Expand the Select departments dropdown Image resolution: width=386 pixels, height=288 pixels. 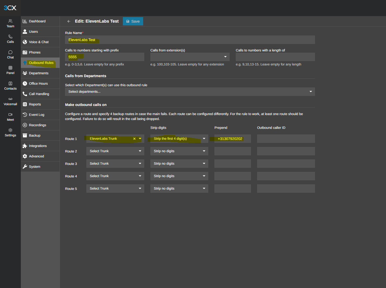pos(190,92)
